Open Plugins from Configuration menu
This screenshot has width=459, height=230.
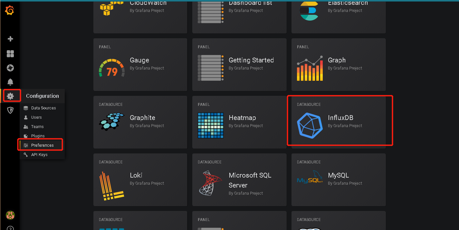(38, 136)
